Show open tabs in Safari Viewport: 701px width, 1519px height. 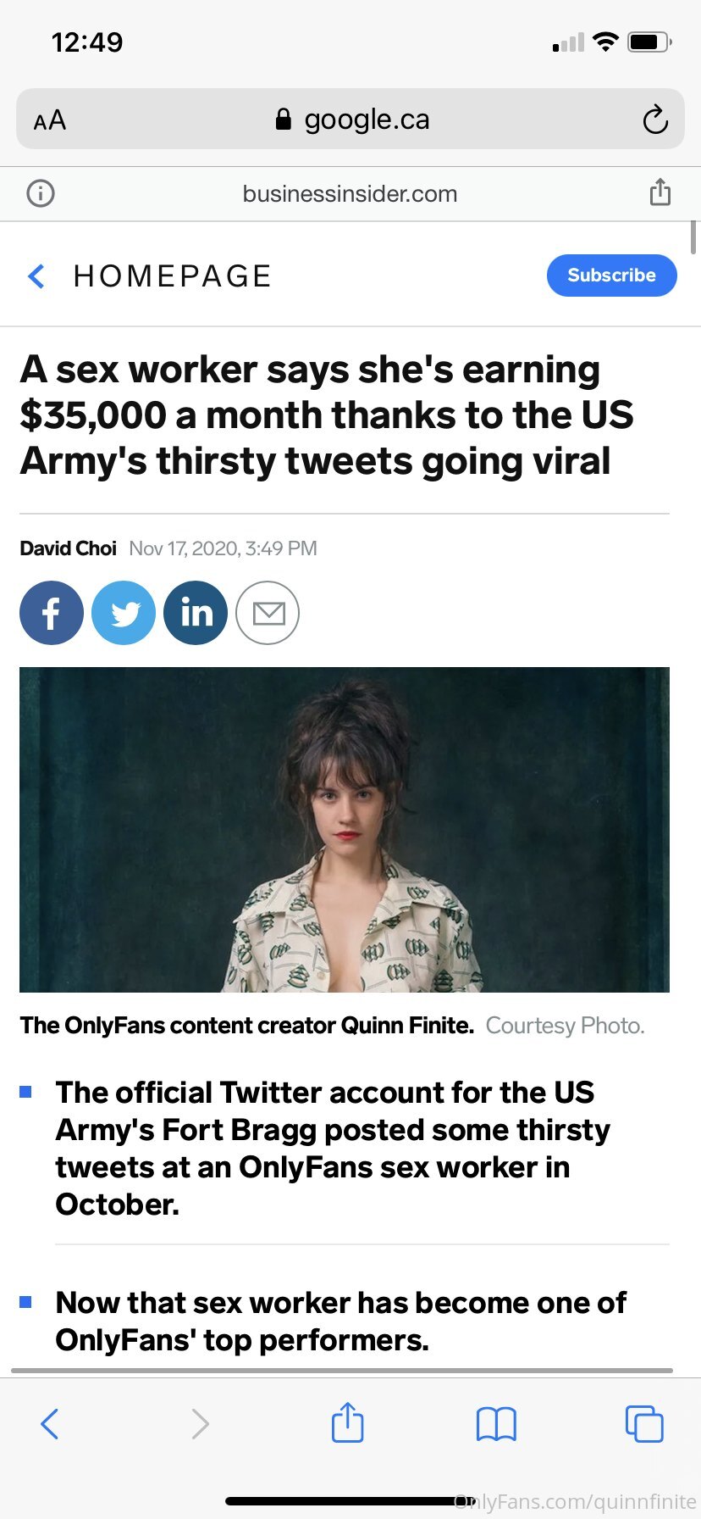644,1424
